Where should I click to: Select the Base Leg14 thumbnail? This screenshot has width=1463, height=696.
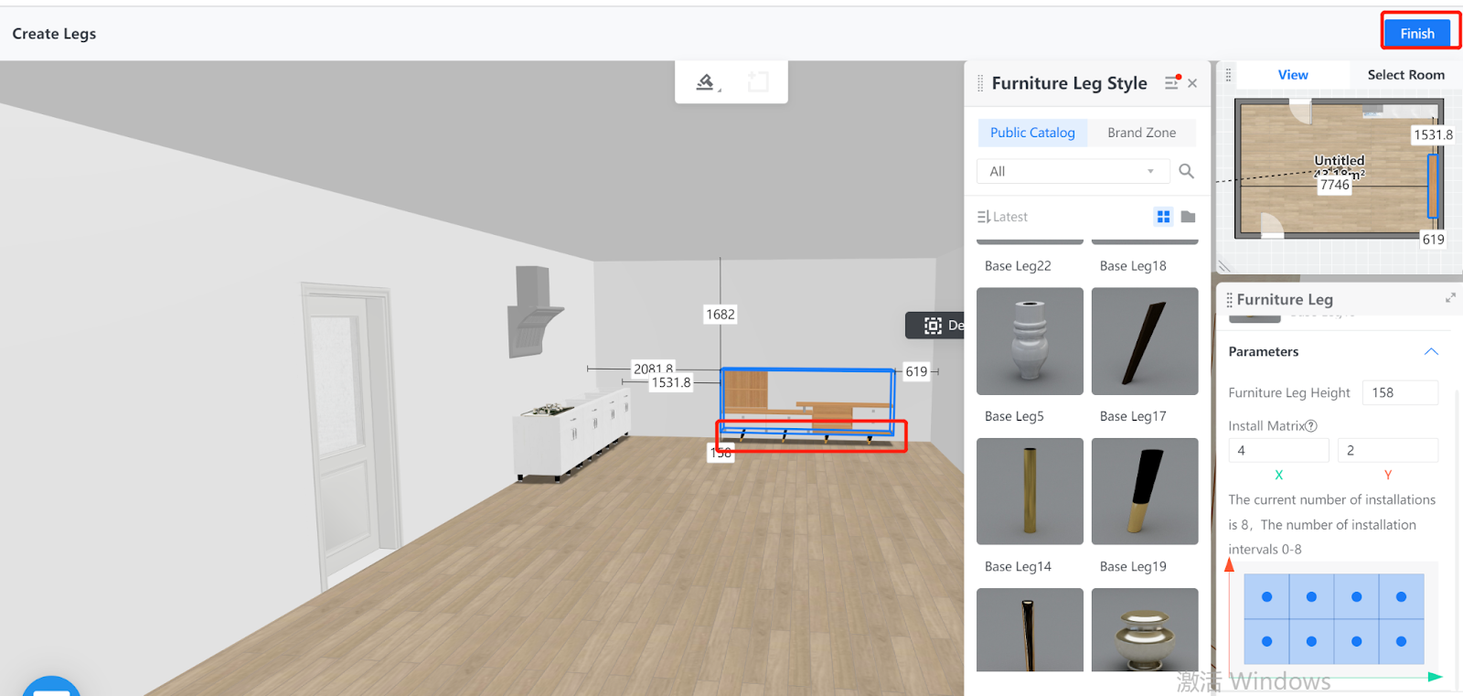click(x=1030, y=491)
